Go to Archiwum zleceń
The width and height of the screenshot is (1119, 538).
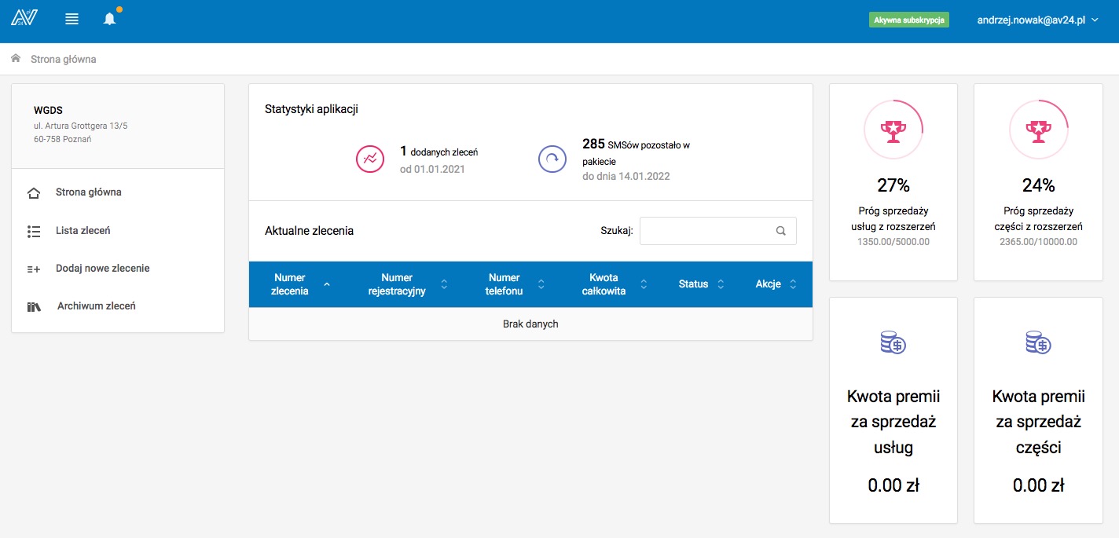(96, 306)
